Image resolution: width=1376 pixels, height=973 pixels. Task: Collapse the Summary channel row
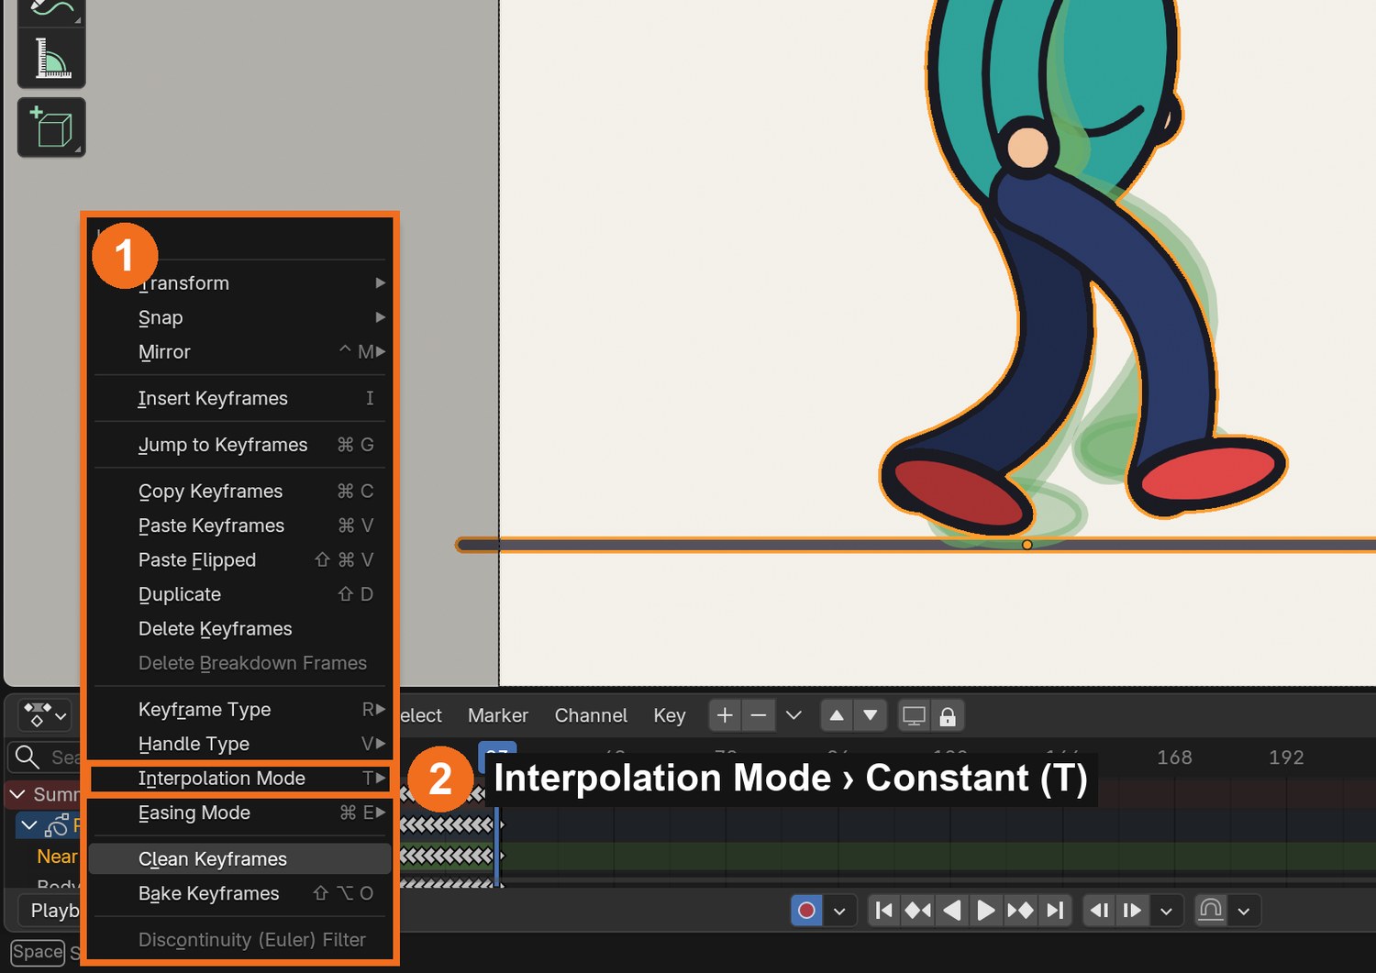(x=17, y=793)
